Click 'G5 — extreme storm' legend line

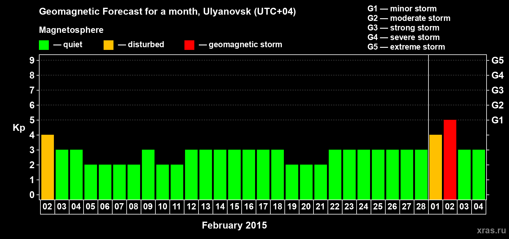point(406,47)
